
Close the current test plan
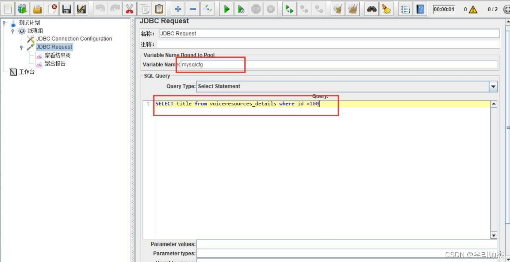52,9
